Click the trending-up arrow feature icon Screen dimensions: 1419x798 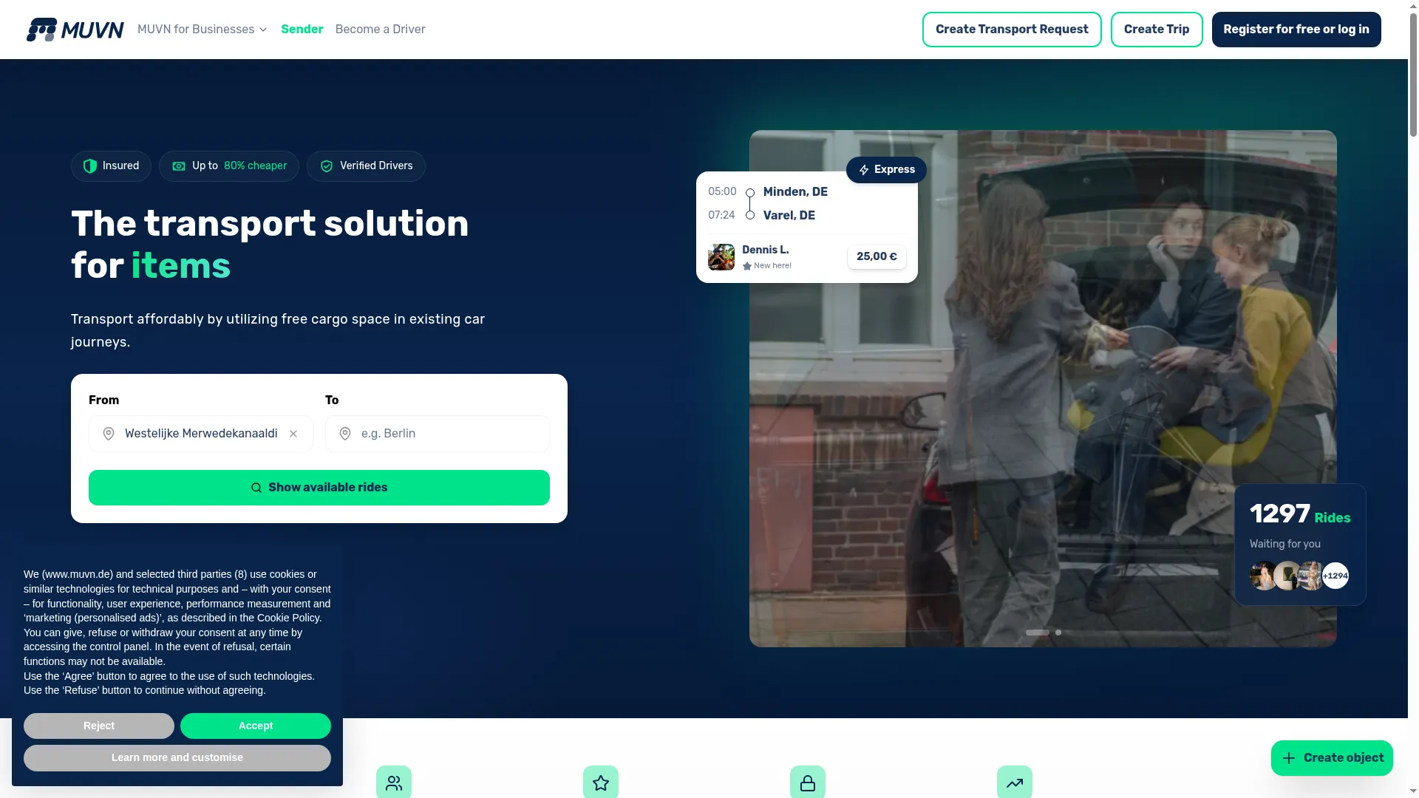pyautogui.click(x=1015, y=782)
